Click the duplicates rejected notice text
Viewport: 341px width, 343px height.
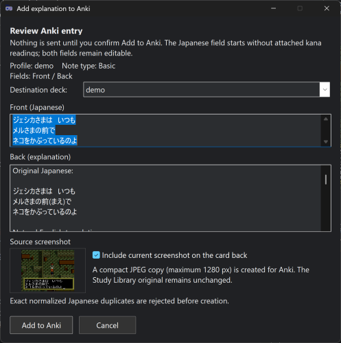(x=119, y=301)
